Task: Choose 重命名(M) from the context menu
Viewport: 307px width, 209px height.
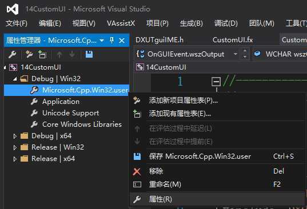Action: tap(217, 184)
